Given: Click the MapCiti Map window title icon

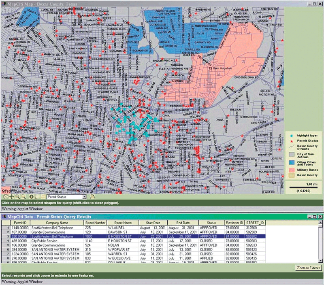Looking at the screenshot, I should tap(4, 4).
